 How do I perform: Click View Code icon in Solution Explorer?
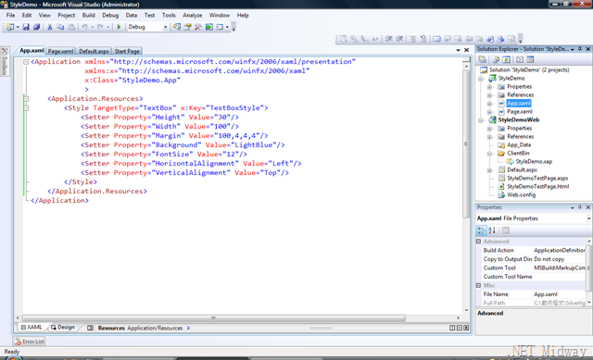point(520,59)
